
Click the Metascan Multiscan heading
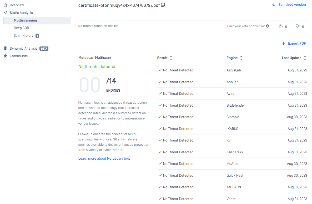click(95, 57)
